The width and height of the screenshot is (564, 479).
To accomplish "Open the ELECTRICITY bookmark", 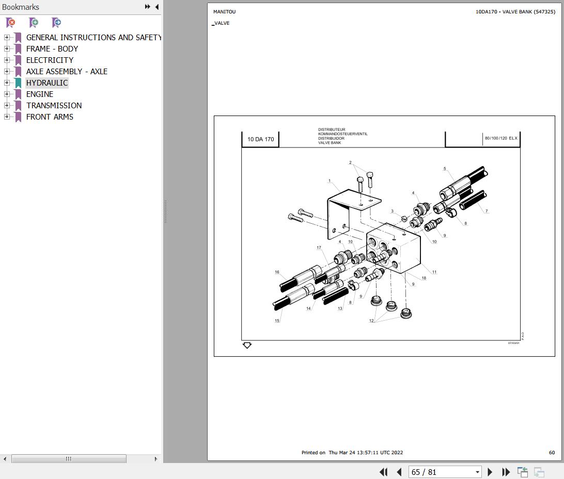I will pyautogui.click(x=50, y=60).
